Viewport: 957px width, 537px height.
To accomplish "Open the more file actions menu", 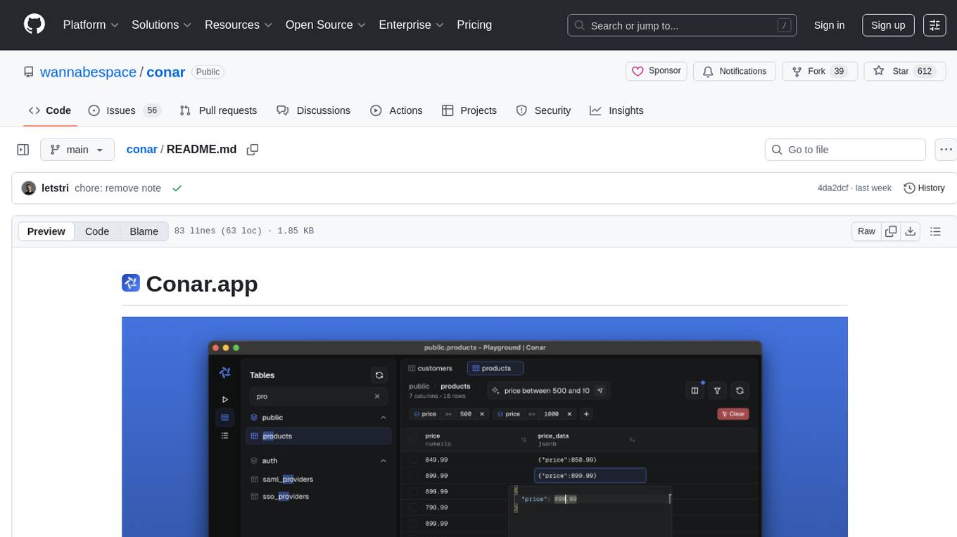I will [946, 150].
